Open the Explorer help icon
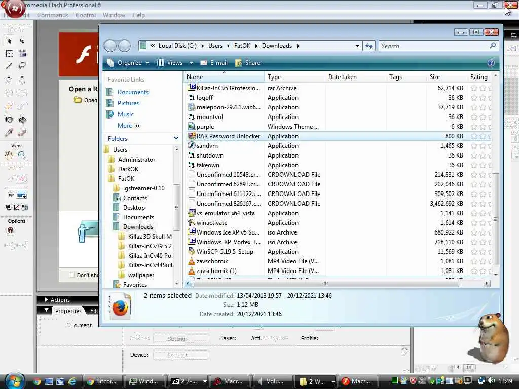 [491, 63]
